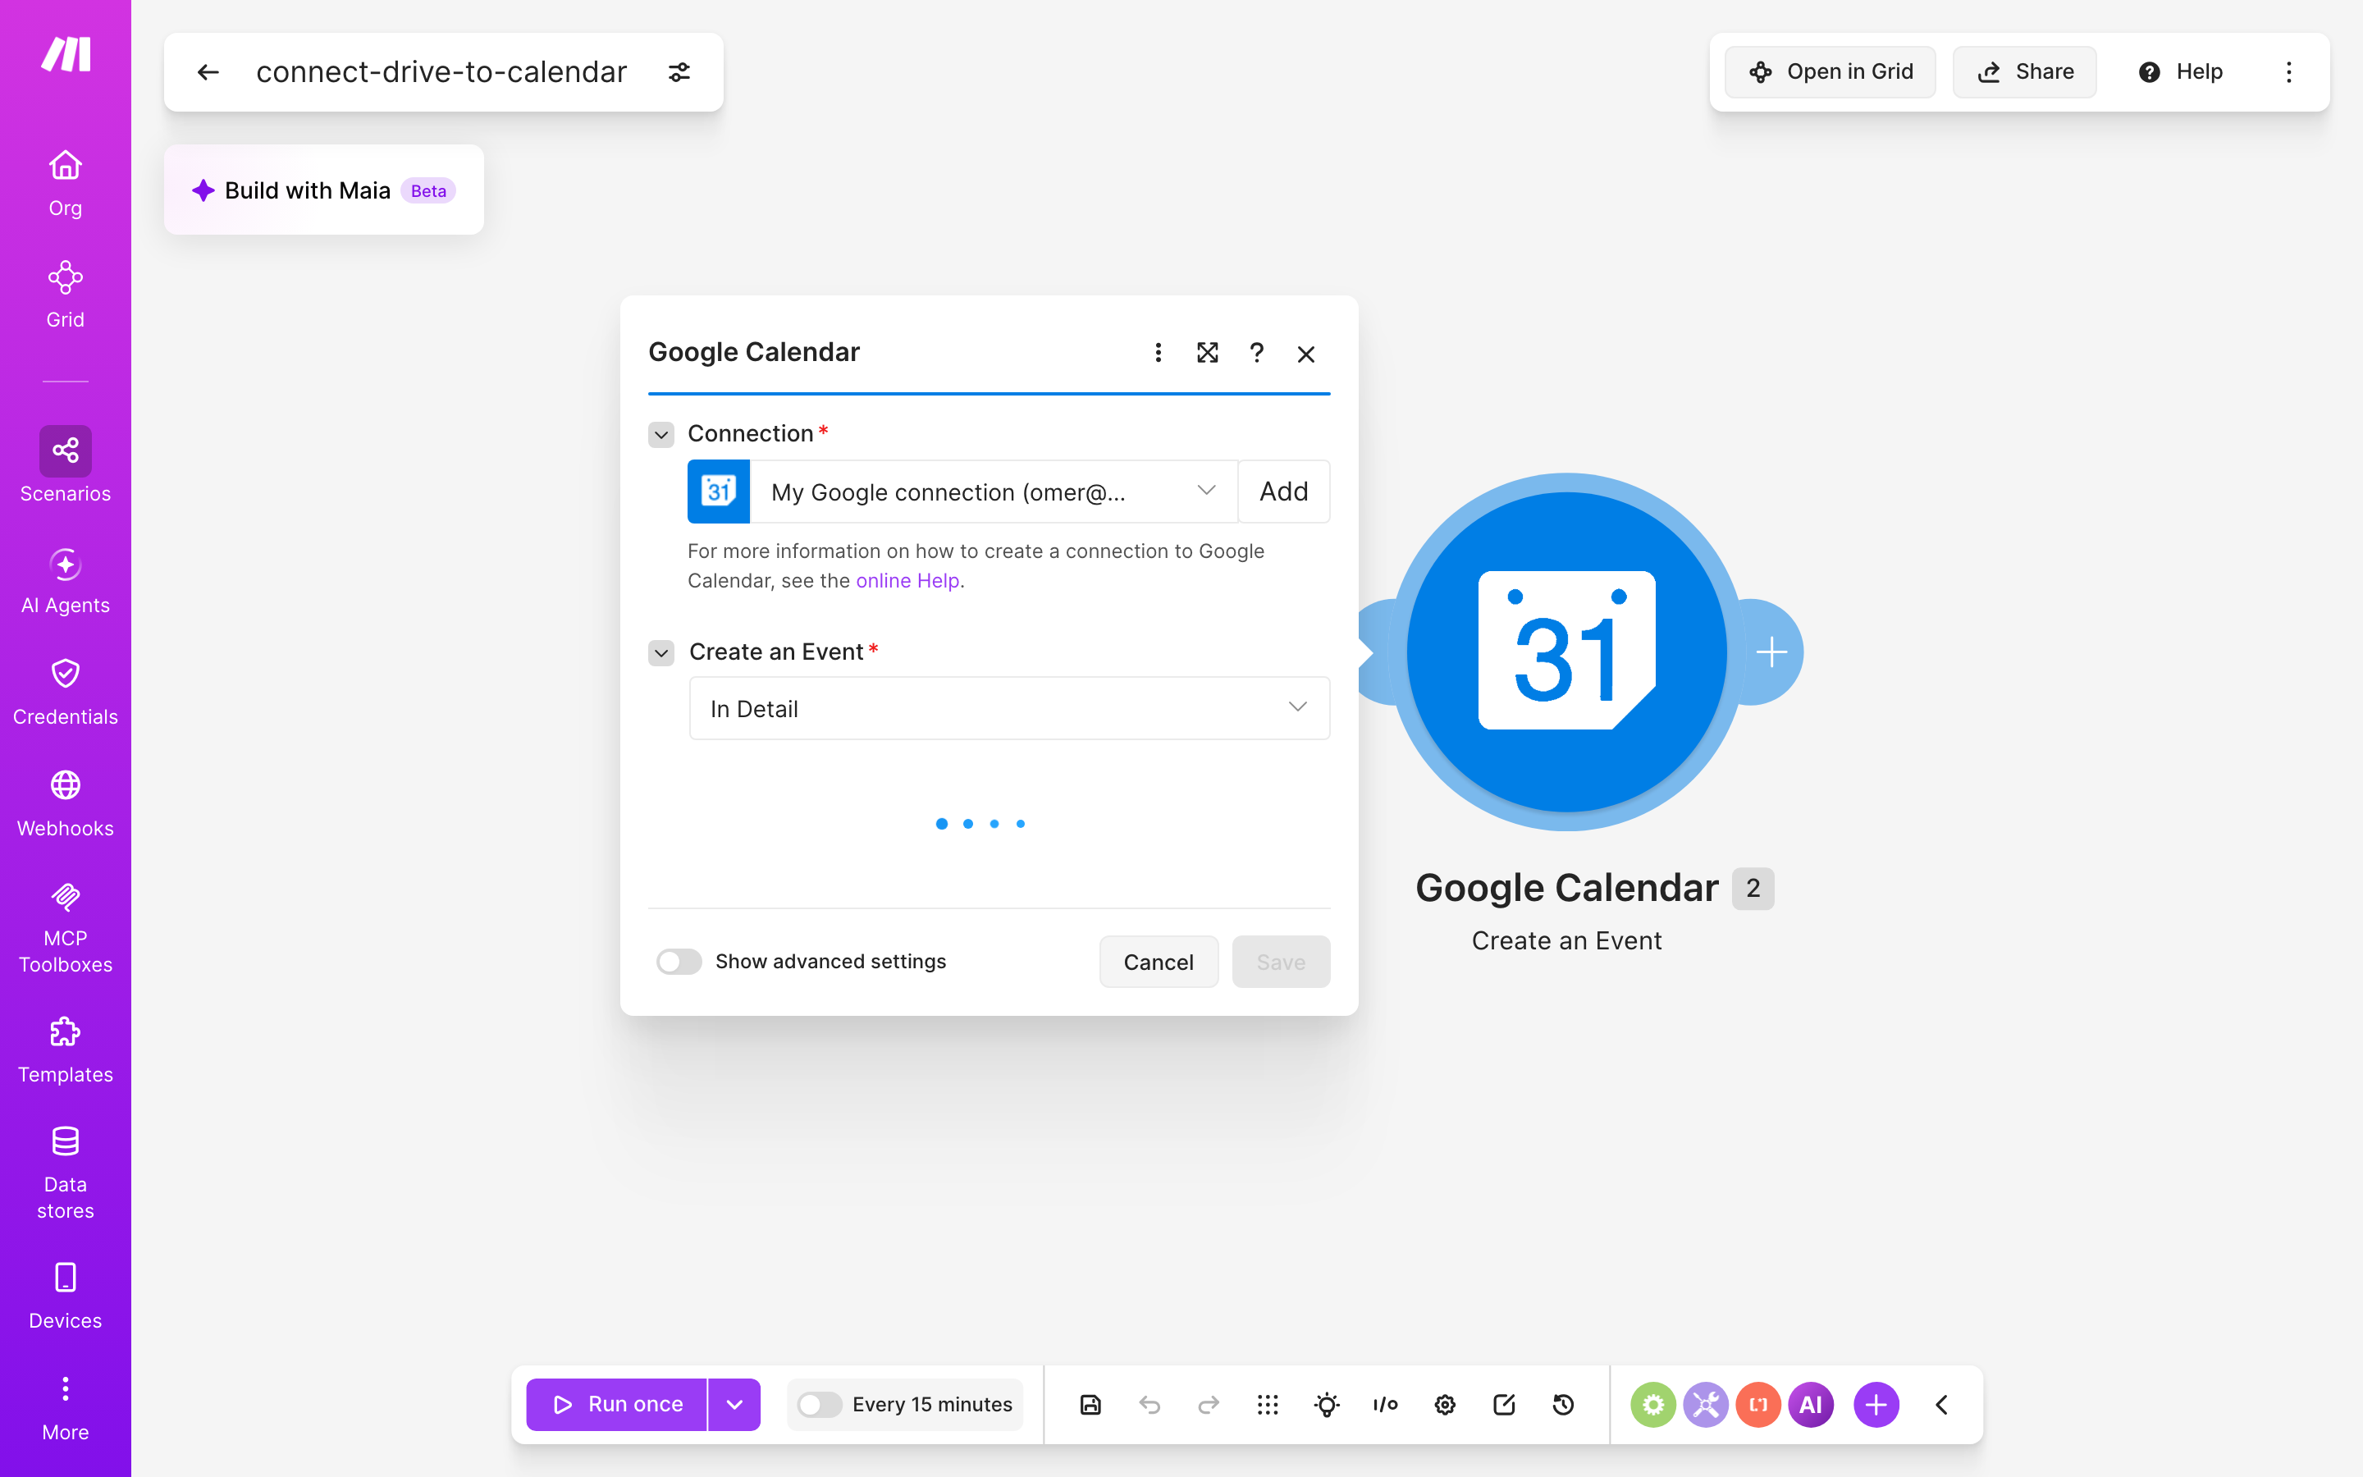Open Run once dropdown arrow
The image size is (2363, 1477).
734,1404
